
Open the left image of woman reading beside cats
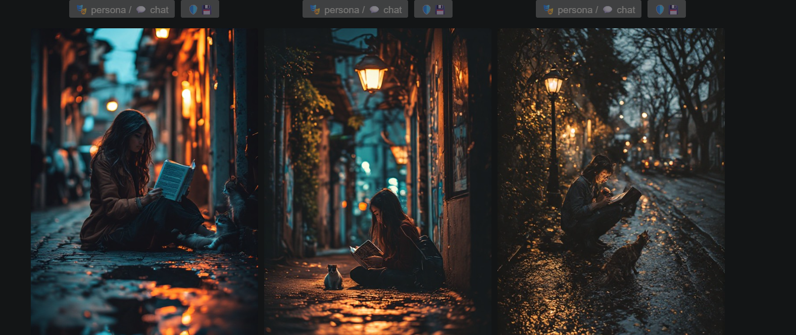[x=144, y=181]
